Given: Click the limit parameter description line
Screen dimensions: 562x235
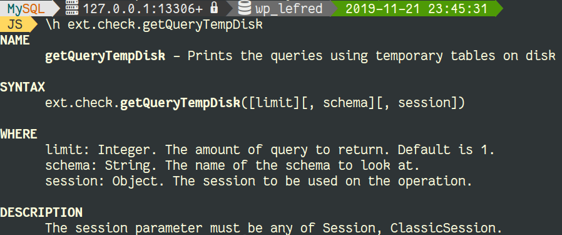Looking at the screenshot, I should pyautogui.click(x=270, y=150).
